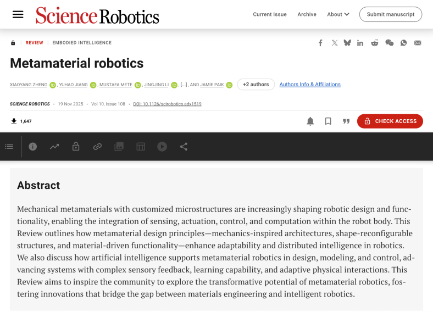Toggle the alert bell notification
Screen dimensions: 433x312
(x=310, y=121)
